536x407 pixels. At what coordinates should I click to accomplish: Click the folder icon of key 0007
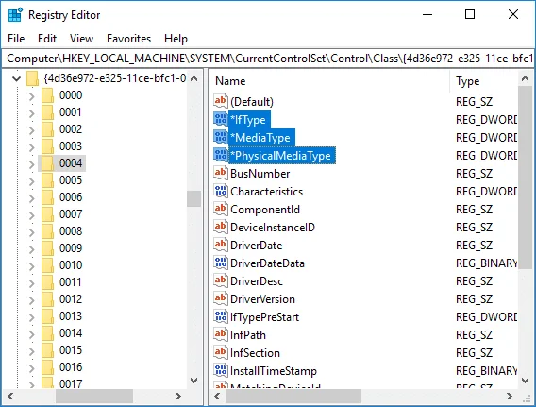coord(47,214)
